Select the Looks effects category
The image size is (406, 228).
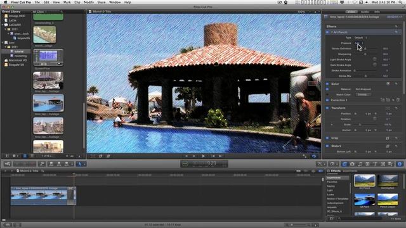pos(331,194)
